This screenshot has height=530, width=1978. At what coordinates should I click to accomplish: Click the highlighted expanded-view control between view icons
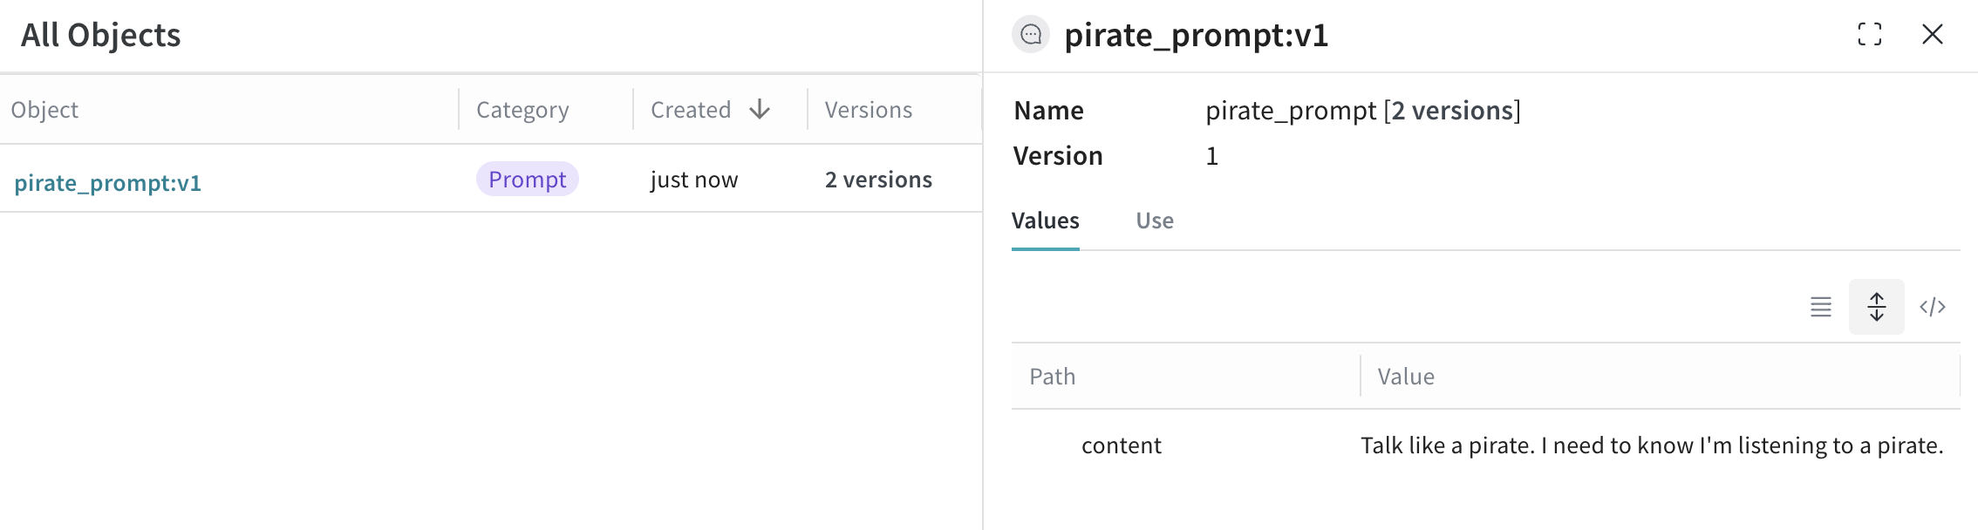click(1875, 307)
